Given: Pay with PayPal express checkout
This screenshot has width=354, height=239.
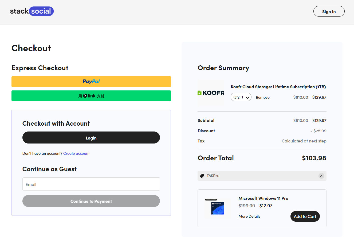Looking at the screenshot, I should click(x=91, y=82).
